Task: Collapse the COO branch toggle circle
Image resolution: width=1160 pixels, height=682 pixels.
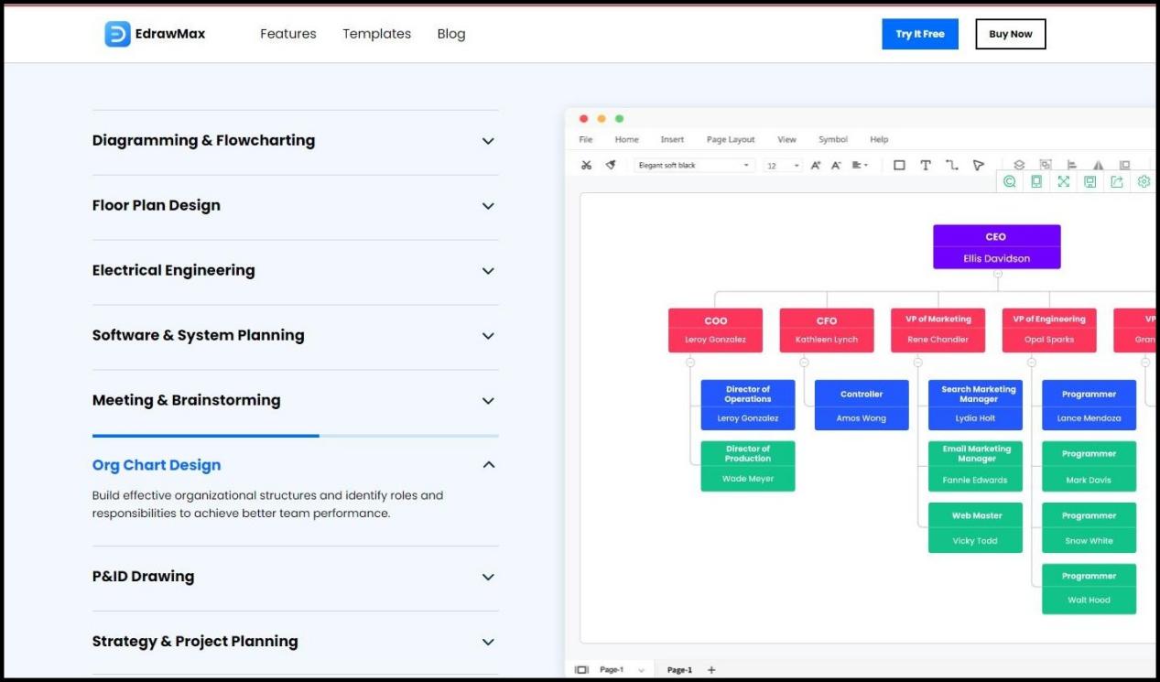Action: coord(690,363)
